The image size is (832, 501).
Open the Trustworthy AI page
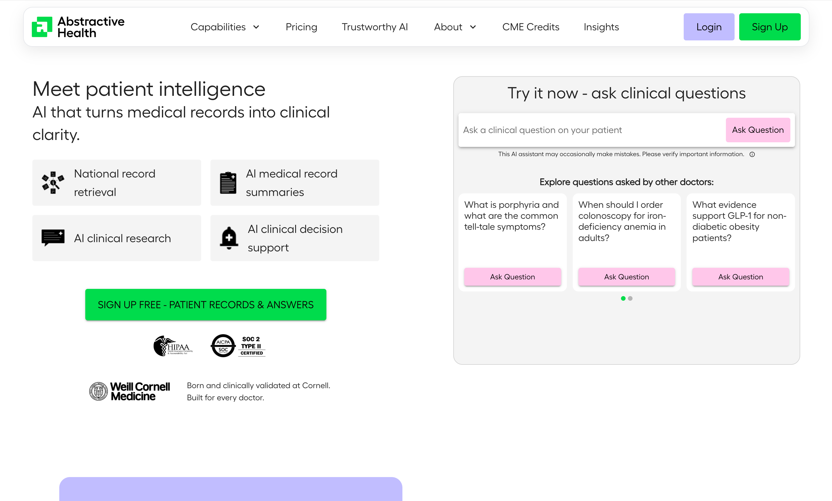pos(374,27)
